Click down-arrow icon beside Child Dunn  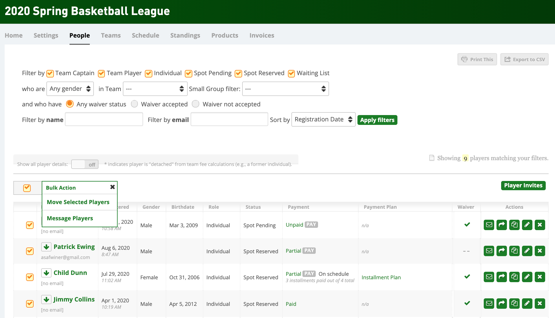(46, 273)
